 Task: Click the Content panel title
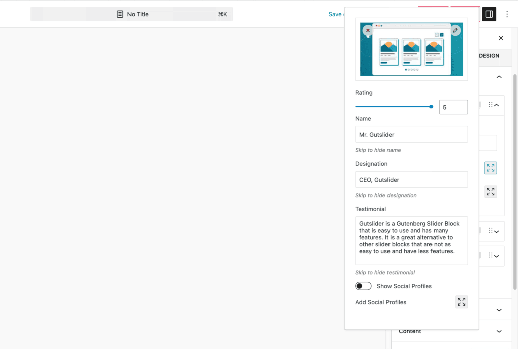point(410,331)
